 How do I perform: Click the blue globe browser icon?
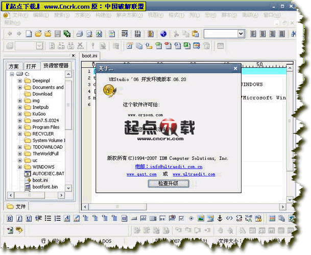(x=163, y=34)
